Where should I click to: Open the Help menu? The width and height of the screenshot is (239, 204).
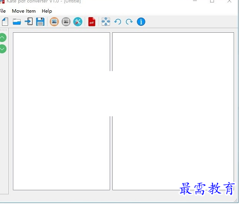(47, 11)
